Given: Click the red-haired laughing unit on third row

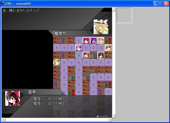Looking at the screenshot, I should (x=86, y=55).
